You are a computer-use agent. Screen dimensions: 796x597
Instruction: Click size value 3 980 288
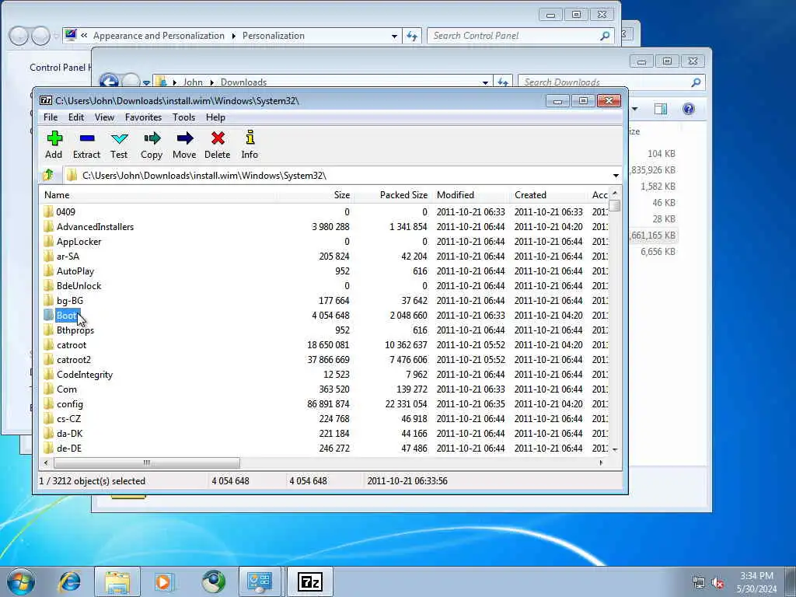[330, 226]
